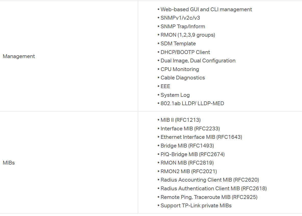
Task: Select the System Log item
Action: click(175, 95)
